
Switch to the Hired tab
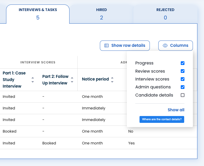tap(101, 14)
